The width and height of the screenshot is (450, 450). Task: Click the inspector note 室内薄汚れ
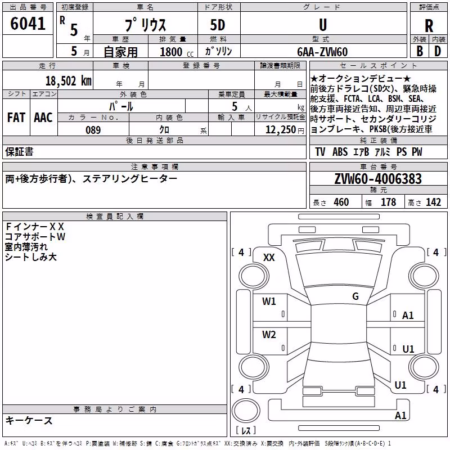(x=26, y=246)
